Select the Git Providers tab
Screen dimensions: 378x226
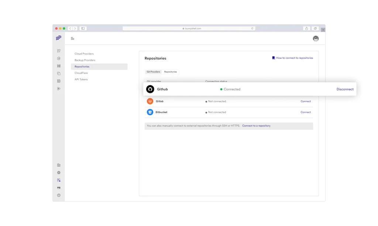pyautogui.click(x=153, y=72)
